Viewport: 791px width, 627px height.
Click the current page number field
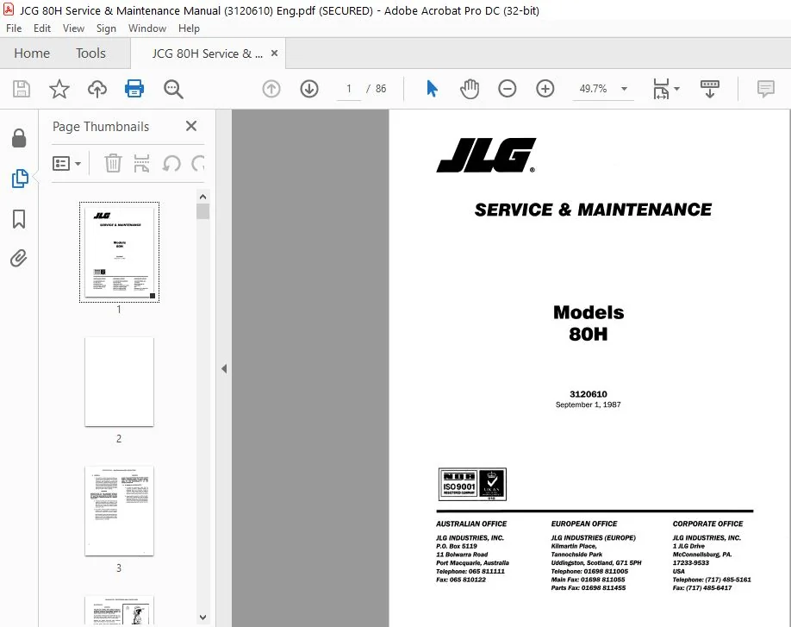point(349,89)
